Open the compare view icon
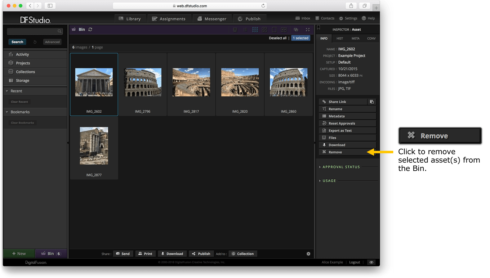 [x=284, y=29]
